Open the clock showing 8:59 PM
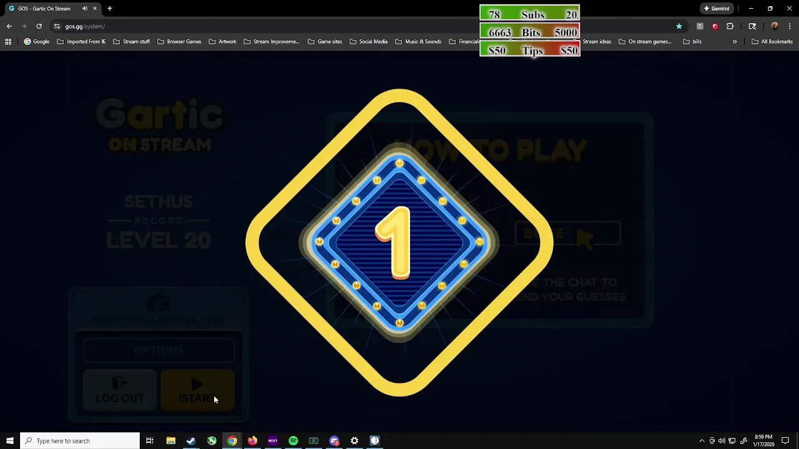This screenshot has width=799, height=449. pos(763,441)
